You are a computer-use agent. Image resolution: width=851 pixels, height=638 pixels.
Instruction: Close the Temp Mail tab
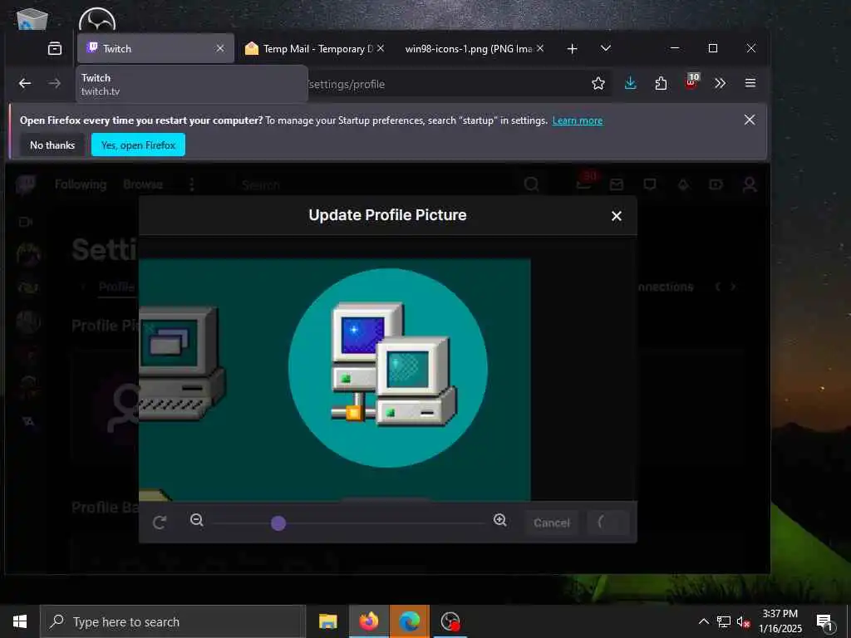coord(381,48)
